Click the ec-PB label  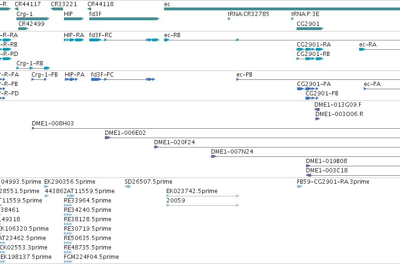pos(244,75)
